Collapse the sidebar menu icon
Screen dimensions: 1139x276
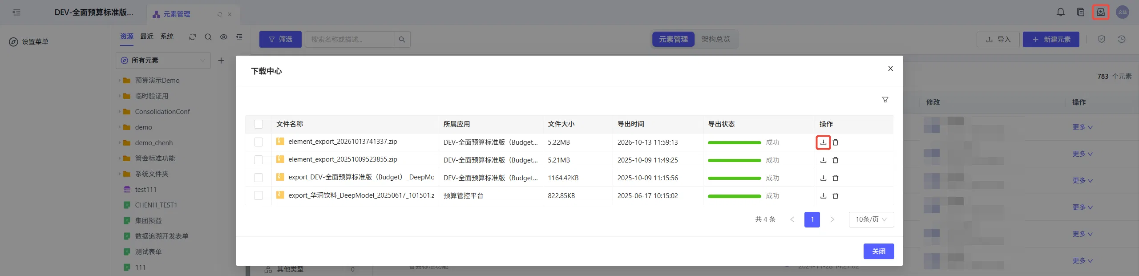(16, 12)
